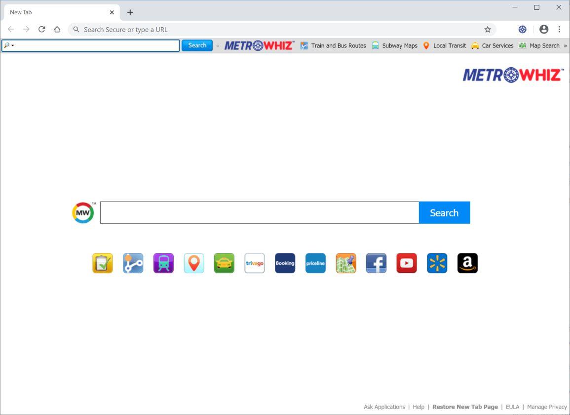Open the trivago shortcut
The height and width of the screenshot is (415, 570).
pyautogui.click(x=255, y=263)
